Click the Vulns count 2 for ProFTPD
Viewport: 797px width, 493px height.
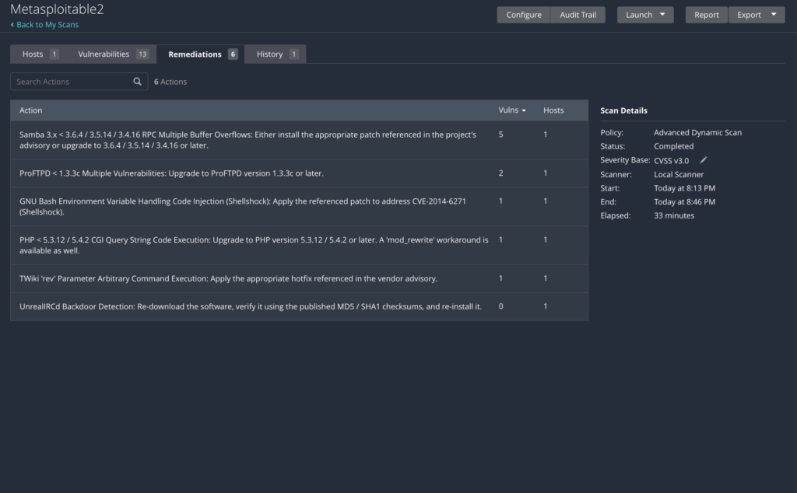point(500,173)
